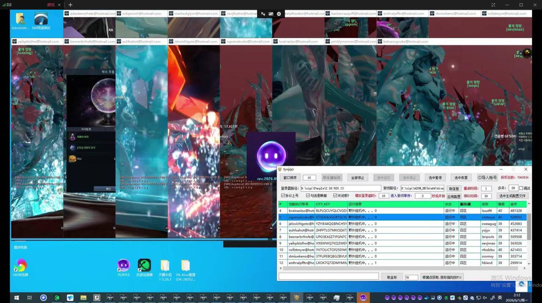Launch the PURPLE desktop shortcut
Viewport: 542px width, 303px height.
pyautogui.click(x=124, y=268)
